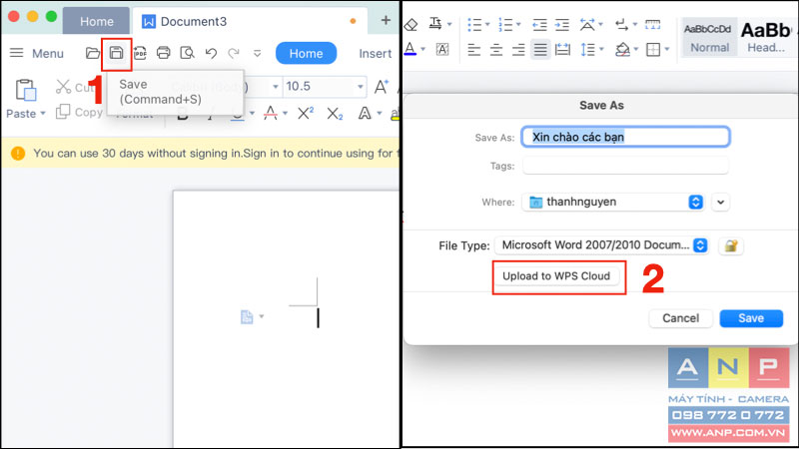Select the Document3 tab
Screen dimensions: 799x449
pyautogui.click(x=250, y=21)
